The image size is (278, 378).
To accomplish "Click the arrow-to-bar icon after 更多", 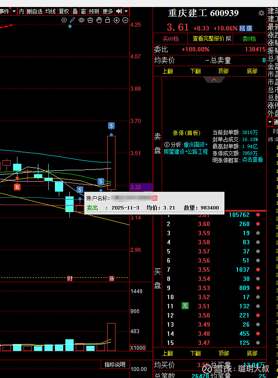I will point(119,11).
